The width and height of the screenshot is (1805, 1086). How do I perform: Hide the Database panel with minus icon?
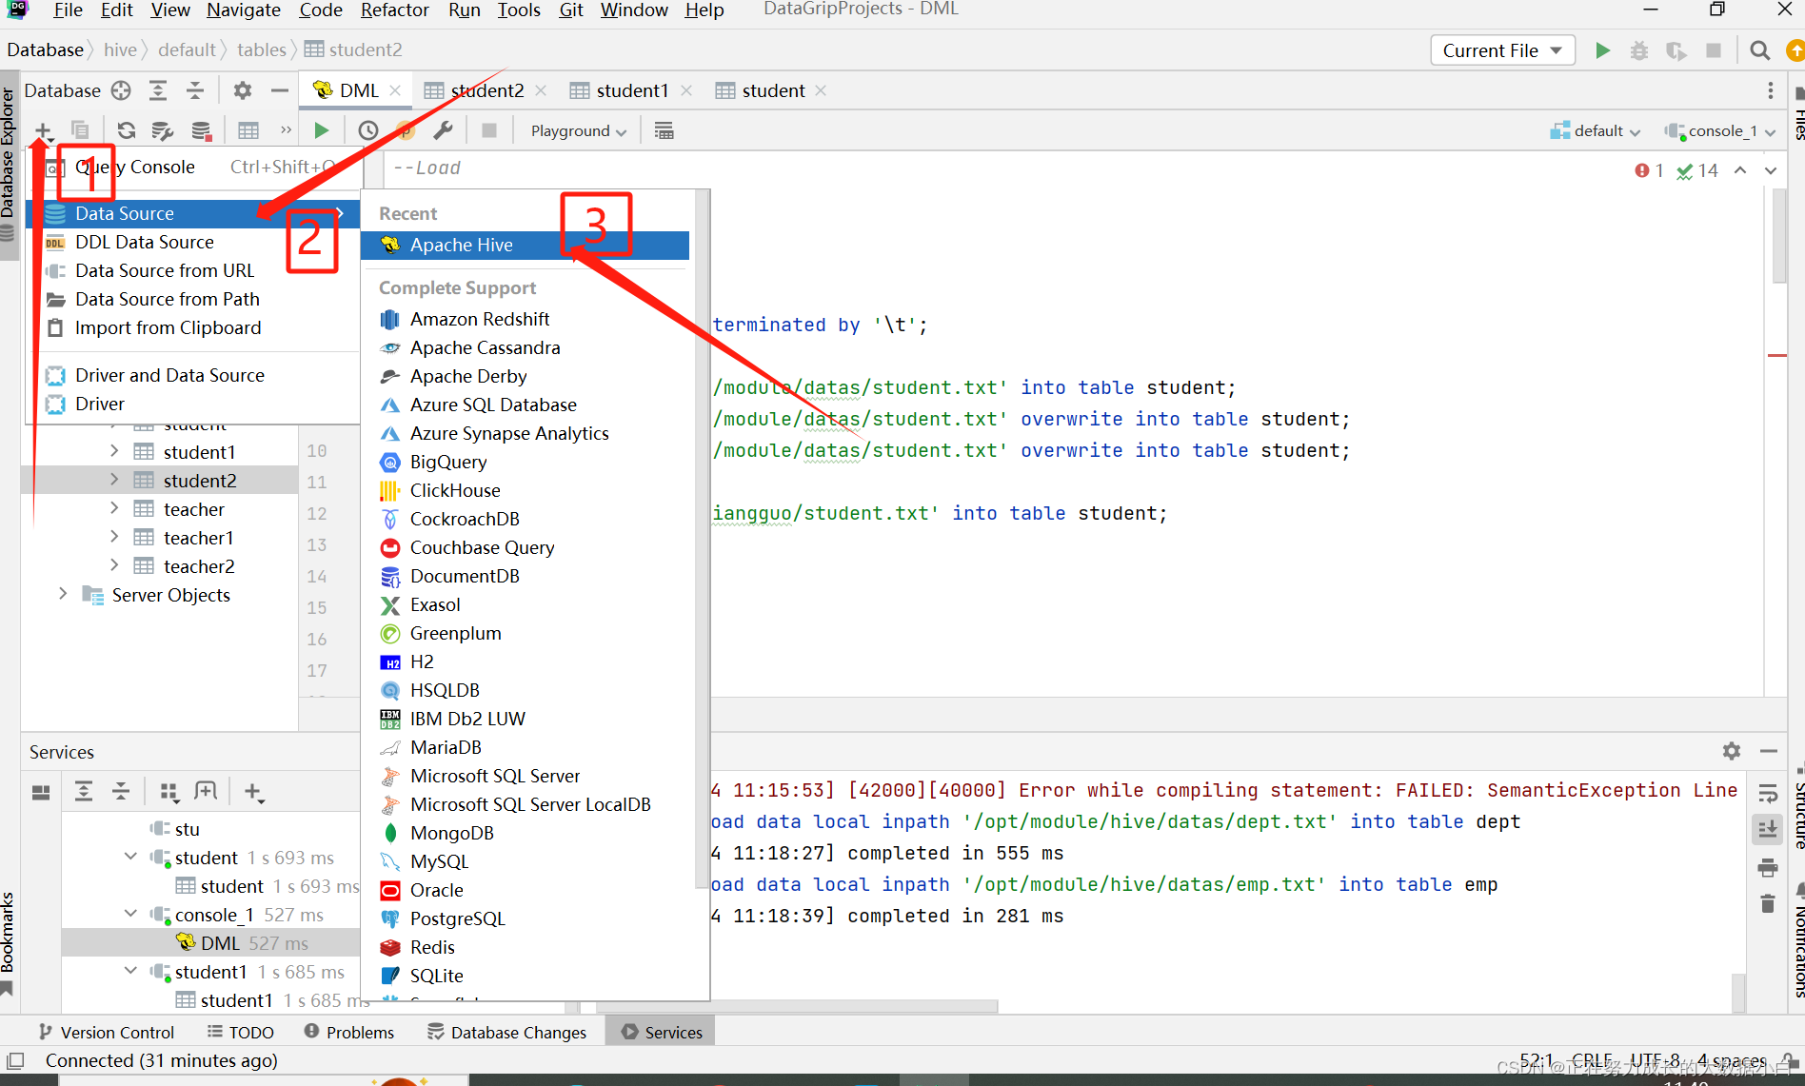pos(280,90)
